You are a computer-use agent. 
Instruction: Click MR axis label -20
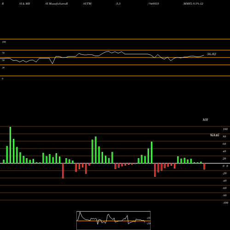tap(224, 173)
